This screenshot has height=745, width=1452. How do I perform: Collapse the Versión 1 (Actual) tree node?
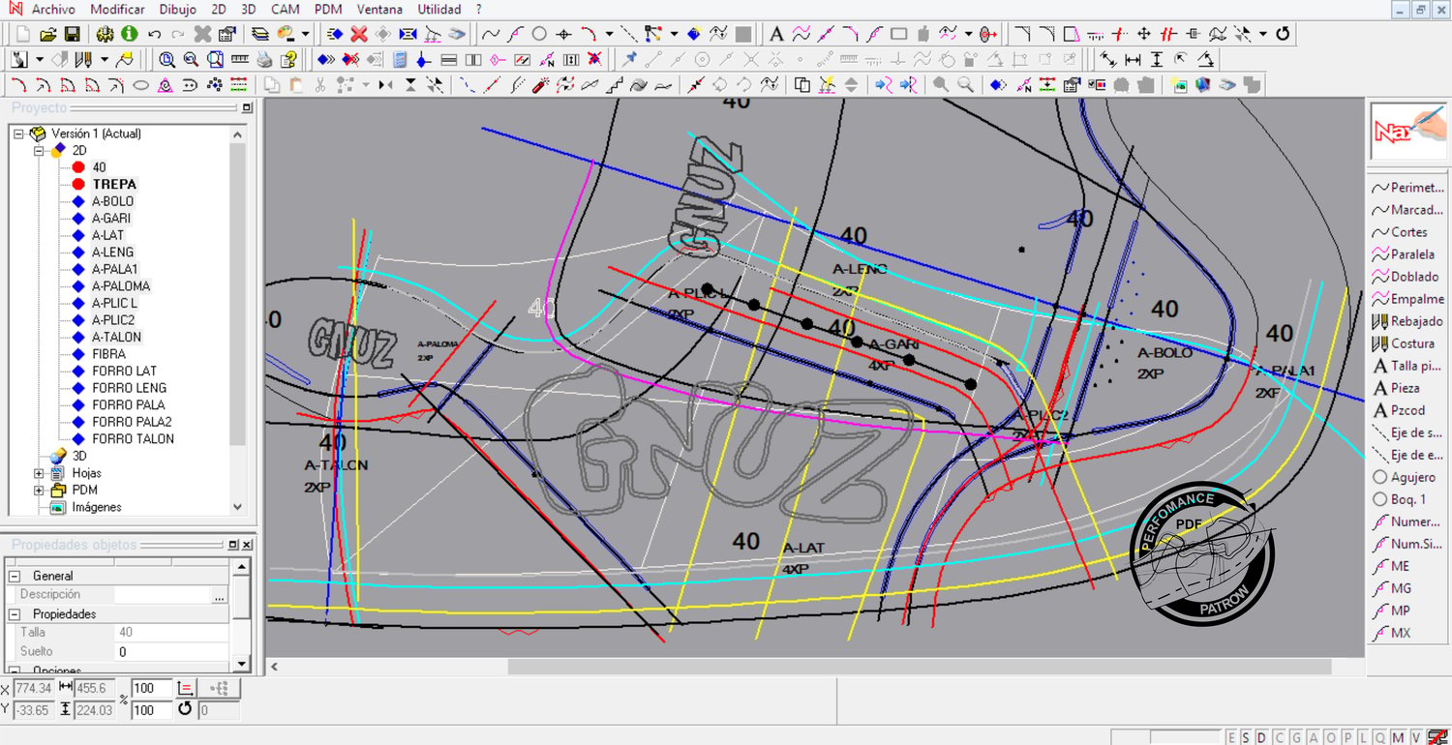(x=18, y=134)
